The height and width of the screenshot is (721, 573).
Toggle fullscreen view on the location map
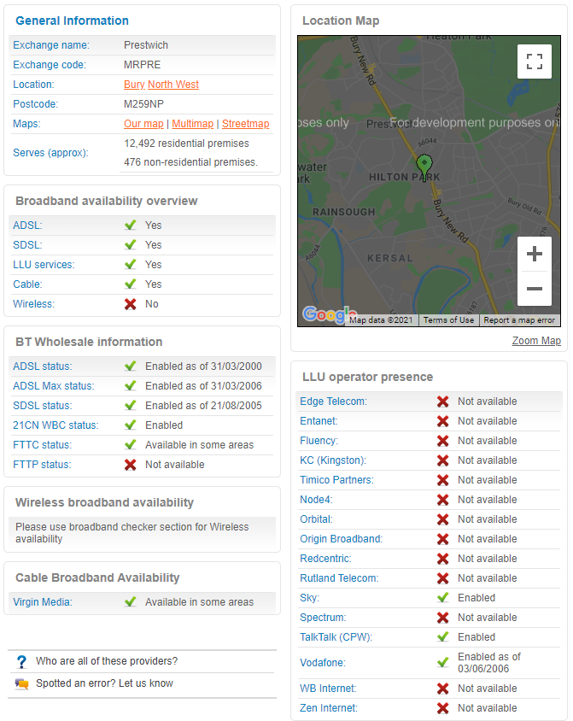pos(534,62)
